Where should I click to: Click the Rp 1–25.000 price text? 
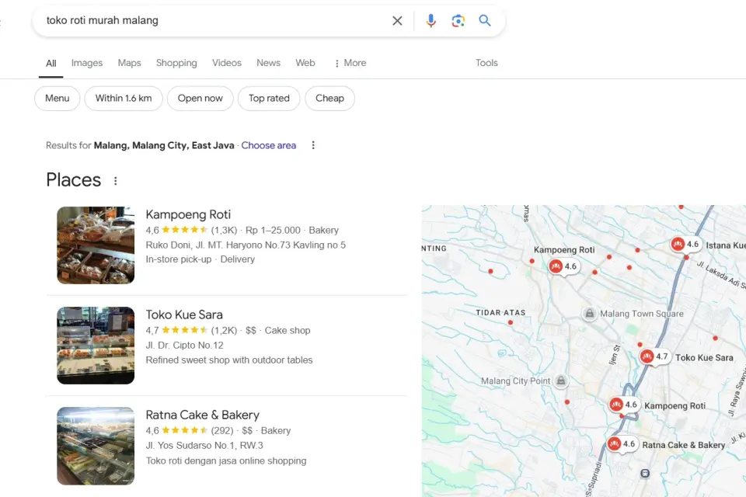coord(273,230)
